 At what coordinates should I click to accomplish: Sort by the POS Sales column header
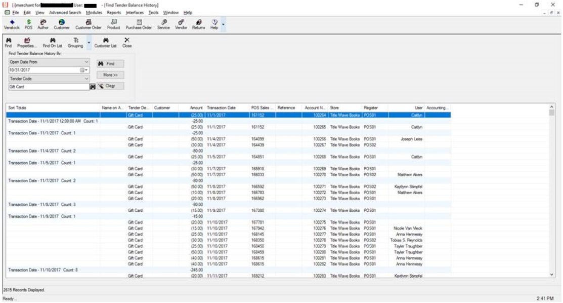tap(262, 108)
